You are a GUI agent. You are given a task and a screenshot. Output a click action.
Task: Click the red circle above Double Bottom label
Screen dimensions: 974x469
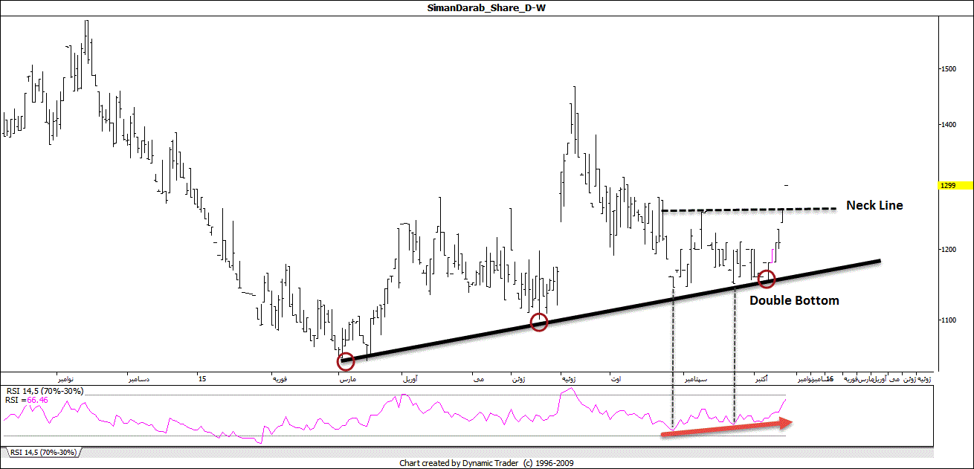tap(767, 279)
